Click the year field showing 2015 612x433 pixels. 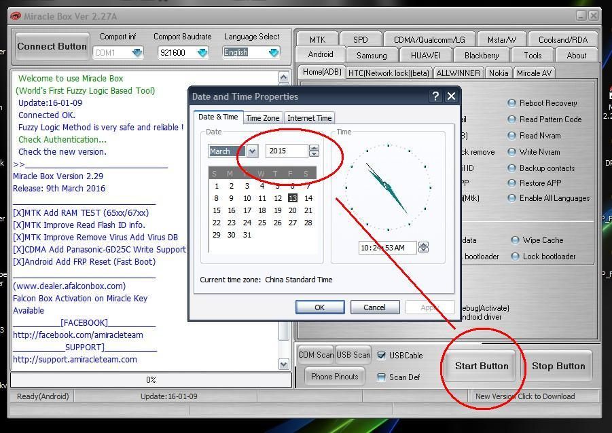(x=287, y=151)
